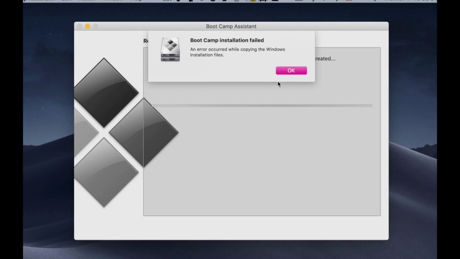
Task: Click the "Boot Camp installation failed" heading
Action: tap(227, 40)
